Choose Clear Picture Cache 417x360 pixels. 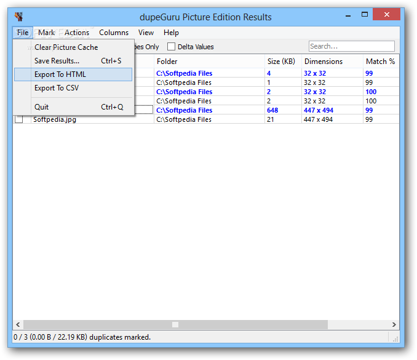[x=73, y=47]
